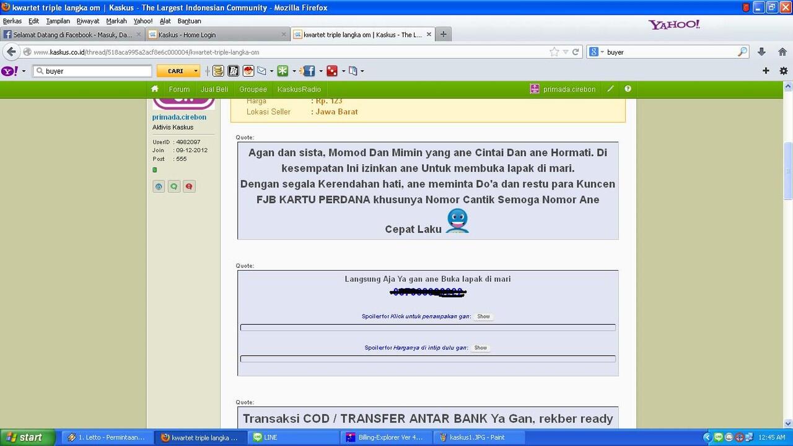Go to the Kaskus home icon
This screenshot has width=793, height=446.
(x=155, y=89)
